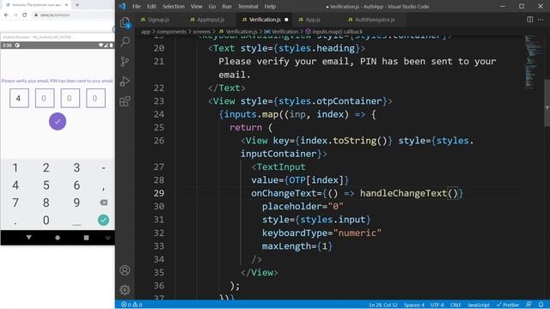Viewport: 550px width, 309px height.
Task: Open the Accounts menu icon
Action: click(x=125, y=270)
